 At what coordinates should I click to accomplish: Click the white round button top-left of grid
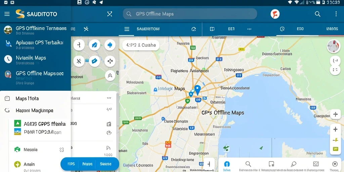(79, 45)
